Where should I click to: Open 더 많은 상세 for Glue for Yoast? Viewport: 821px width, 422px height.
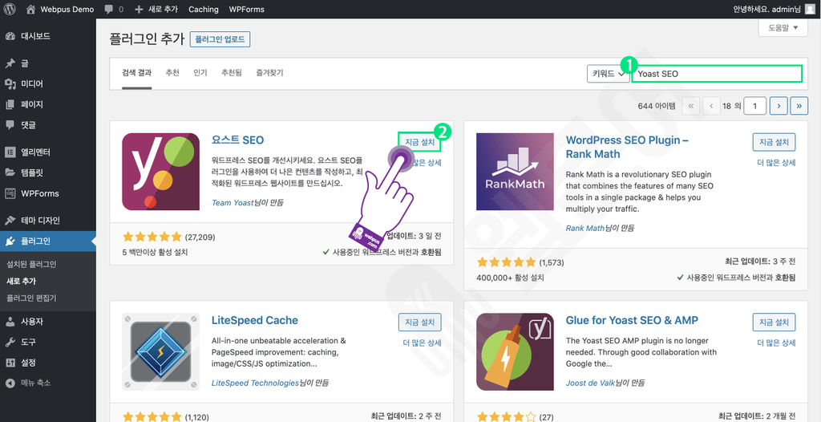[776, 343]
